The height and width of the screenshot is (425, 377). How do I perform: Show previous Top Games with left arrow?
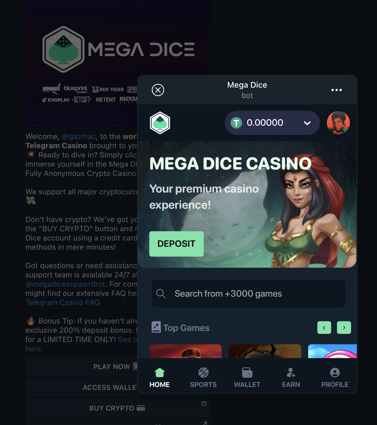coord(324,328)
